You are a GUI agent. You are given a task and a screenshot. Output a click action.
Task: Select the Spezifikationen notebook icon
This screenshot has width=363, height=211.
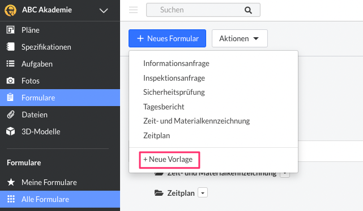click(10, 47)
